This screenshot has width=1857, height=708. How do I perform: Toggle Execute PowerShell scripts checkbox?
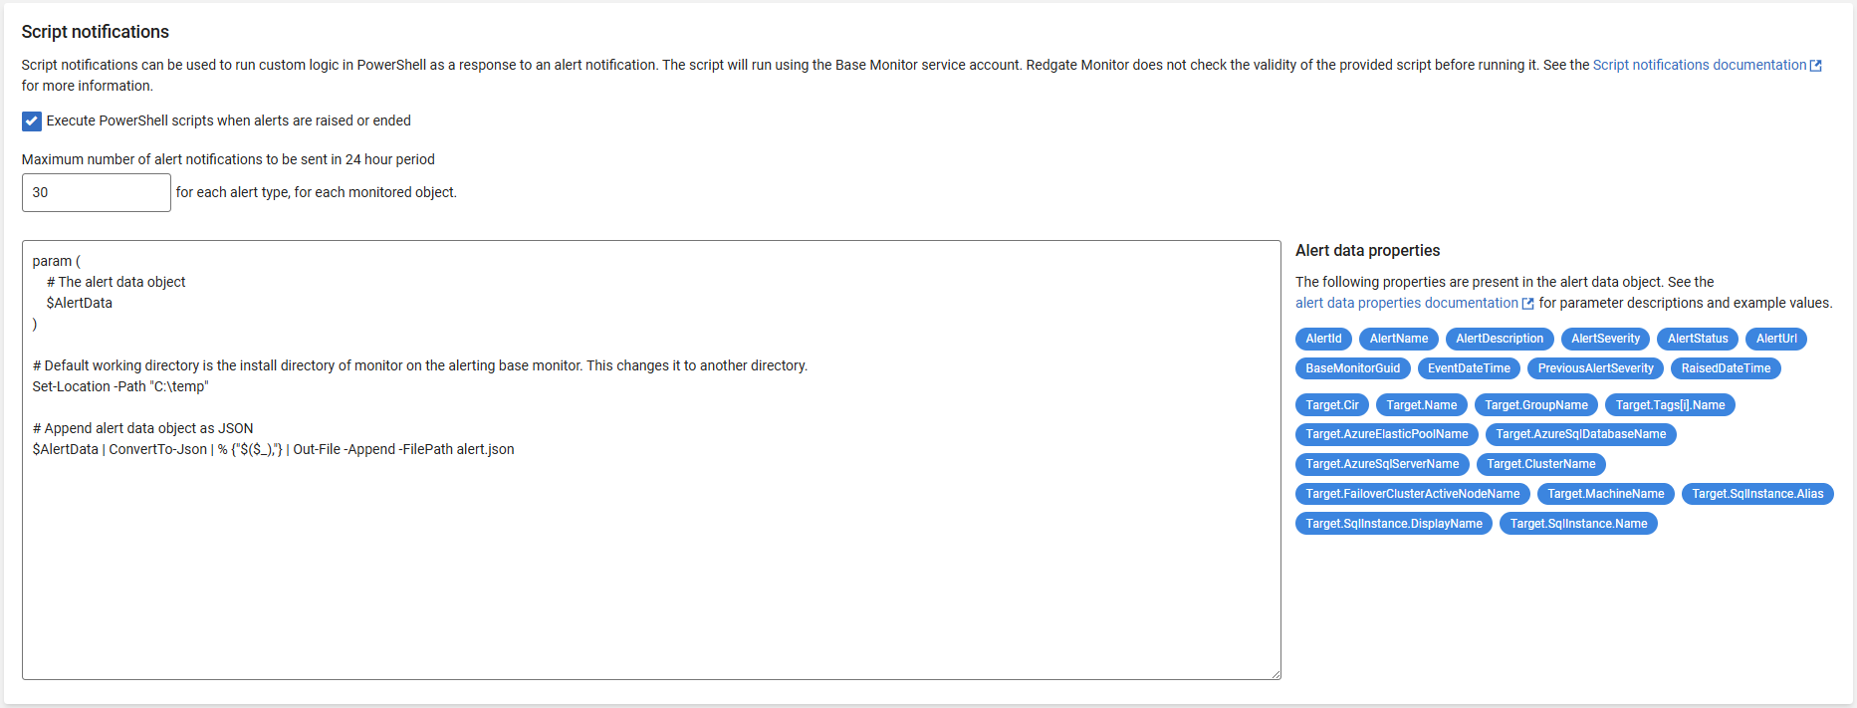(x=32, y=121)
